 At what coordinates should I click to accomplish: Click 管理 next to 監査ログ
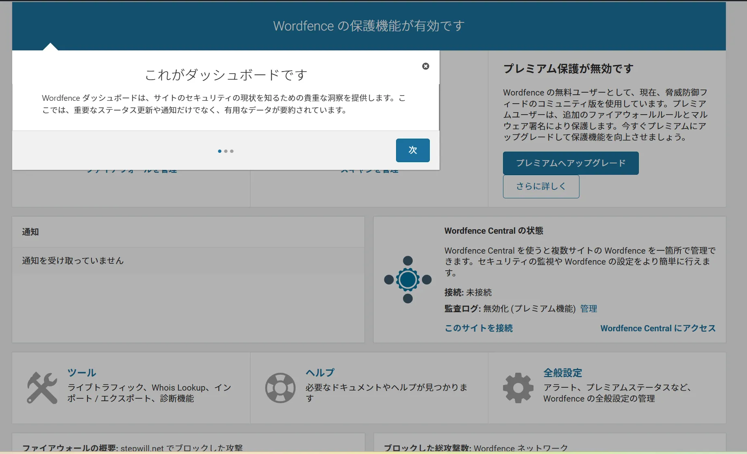588,308
